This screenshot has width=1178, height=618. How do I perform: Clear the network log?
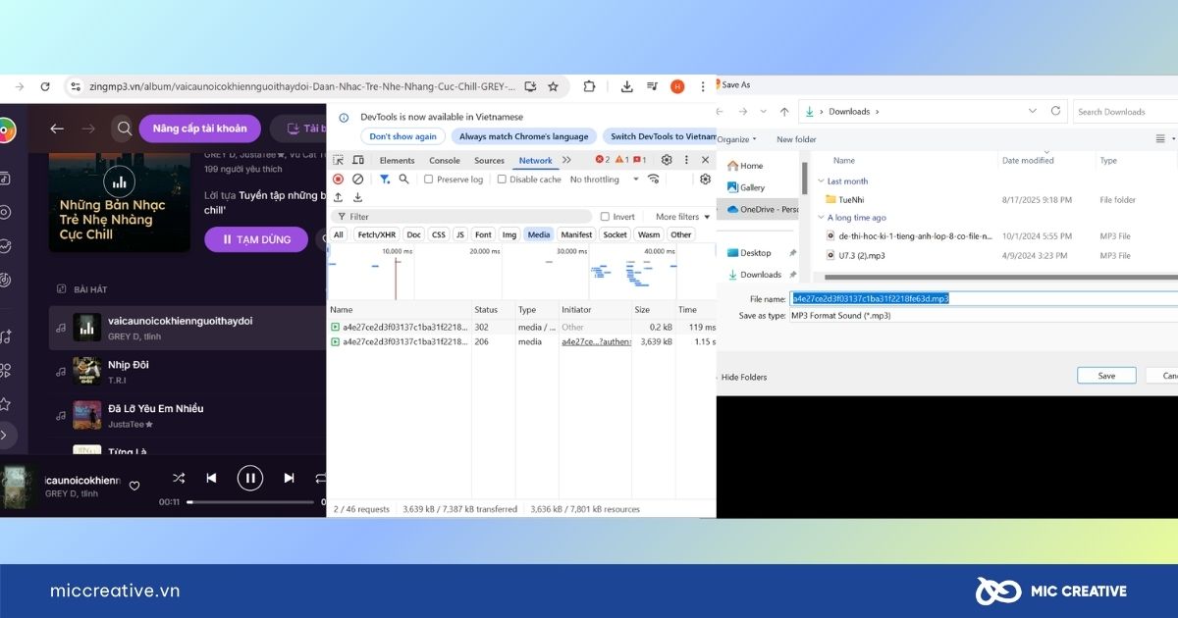click(x=357, y=179)
